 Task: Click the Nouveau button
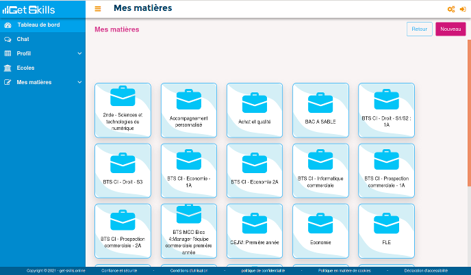pos(450,29)
